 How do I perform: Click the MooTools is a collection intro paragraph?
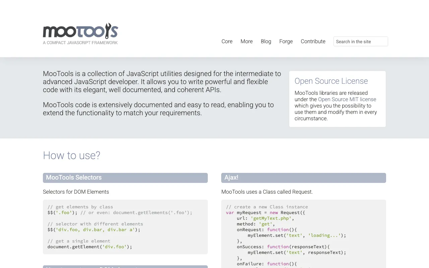pyautogui.click(x=162, y=82)
